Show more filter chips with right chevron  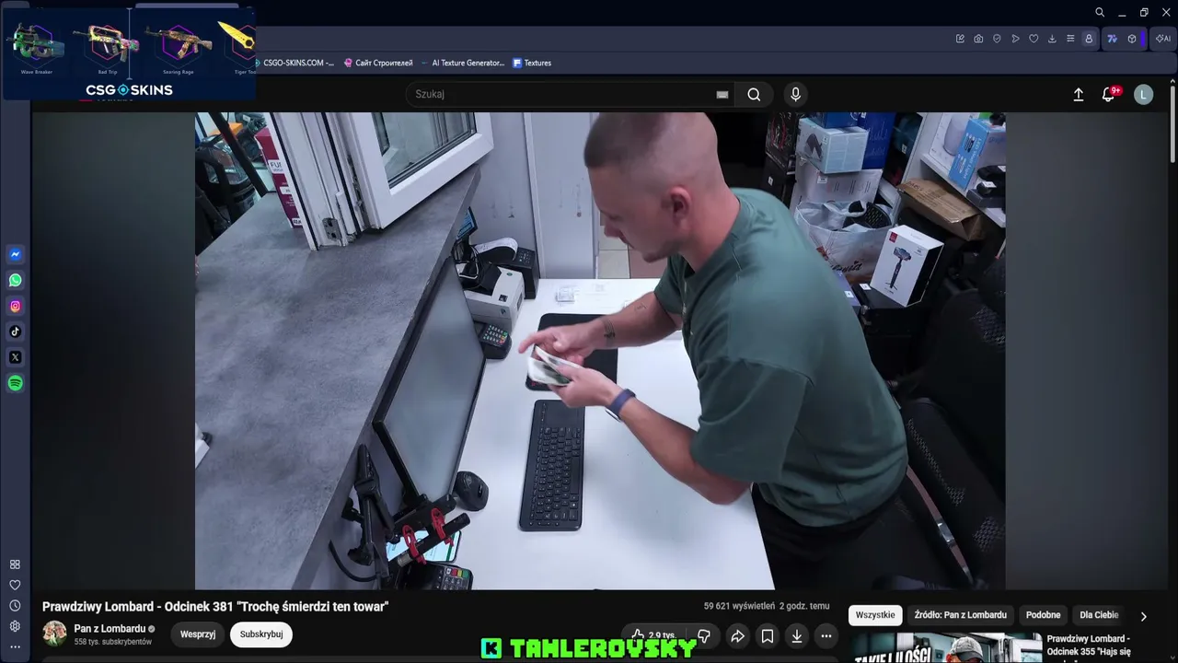tap(1144, 616)
